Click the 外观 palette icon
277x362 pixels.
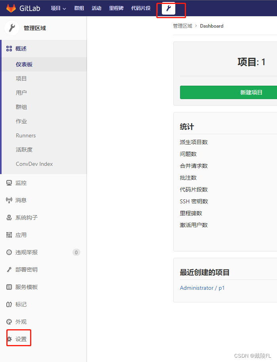click(9, 322)
